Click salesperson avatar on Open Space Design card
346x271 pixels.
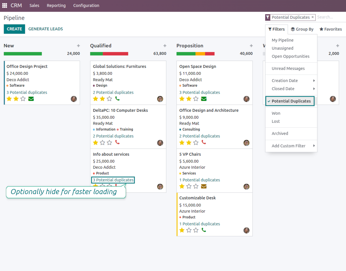246,99
